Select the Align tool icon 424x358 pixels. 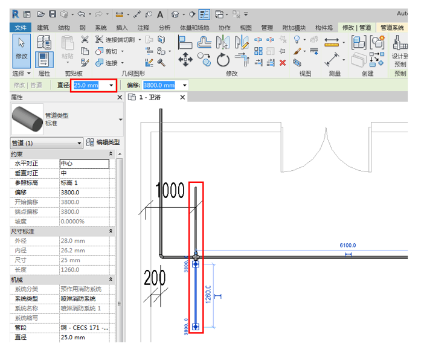(x=185, y=42)
